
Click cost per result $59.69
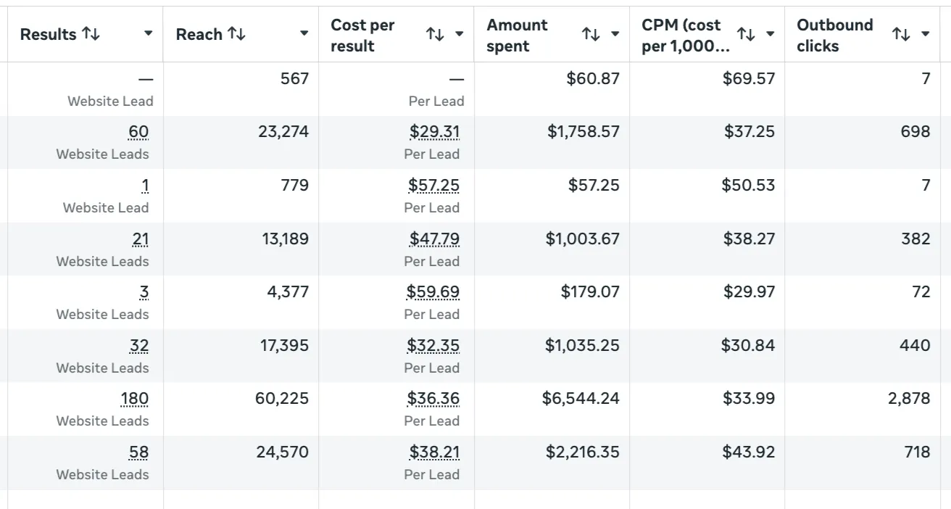[x=433, y=292]
